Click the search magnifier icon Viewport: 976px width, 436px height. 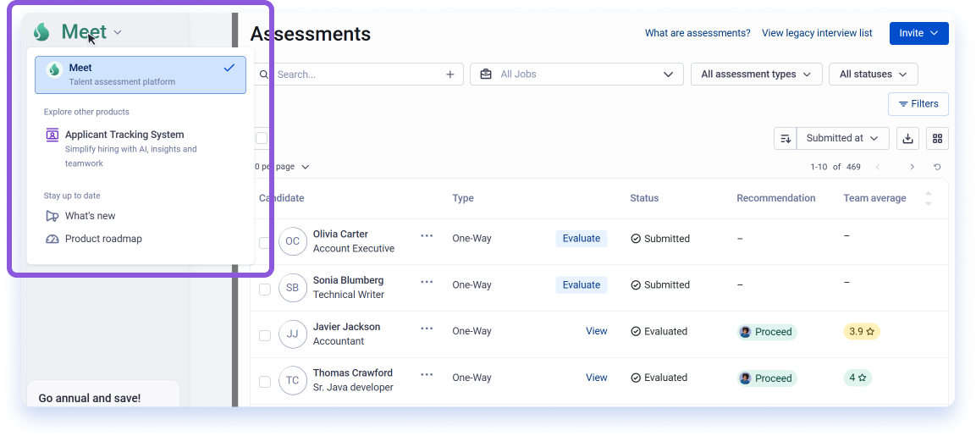pos(263,75)
